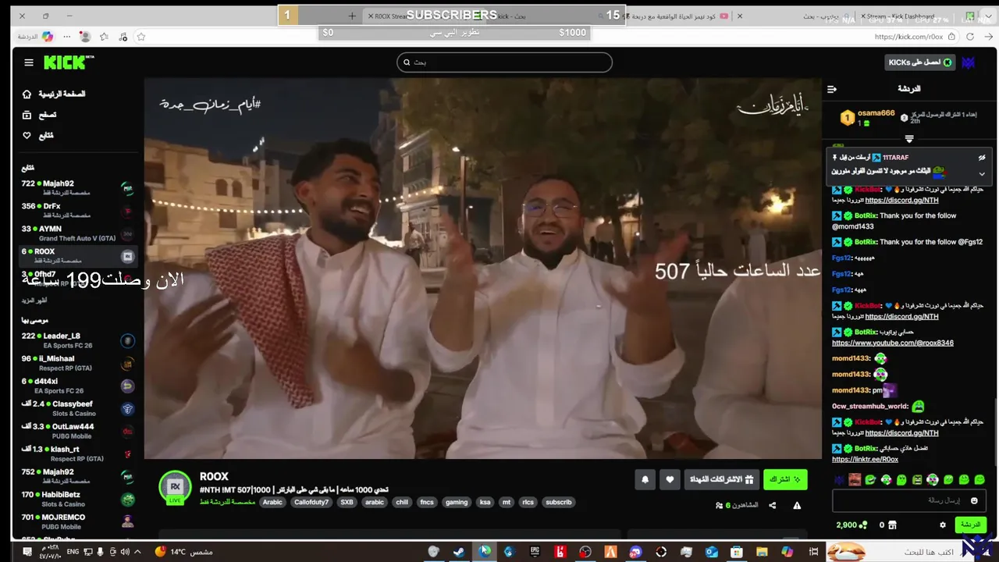This screenshot has width=999, height=562.
Task: Select the Callofduty7 tag
Action: pos(311,503)
